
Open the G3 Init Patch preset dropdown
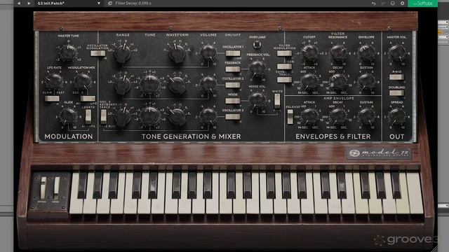[x=69, y=3]
